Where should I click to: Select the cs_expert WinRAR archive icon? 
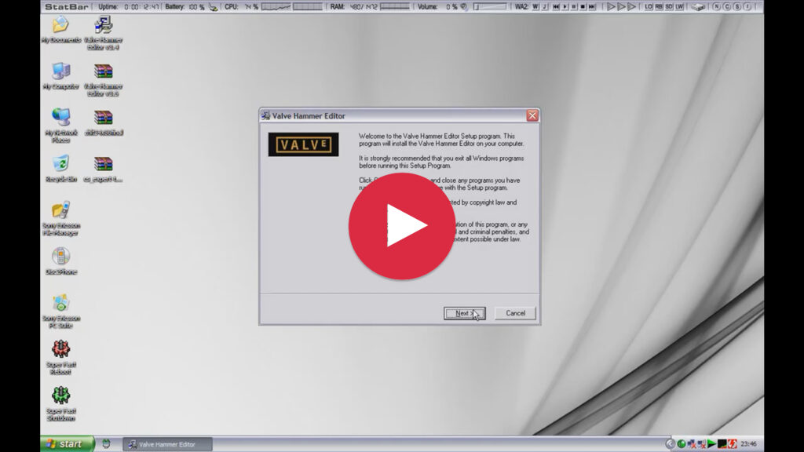tap(103, 169)
